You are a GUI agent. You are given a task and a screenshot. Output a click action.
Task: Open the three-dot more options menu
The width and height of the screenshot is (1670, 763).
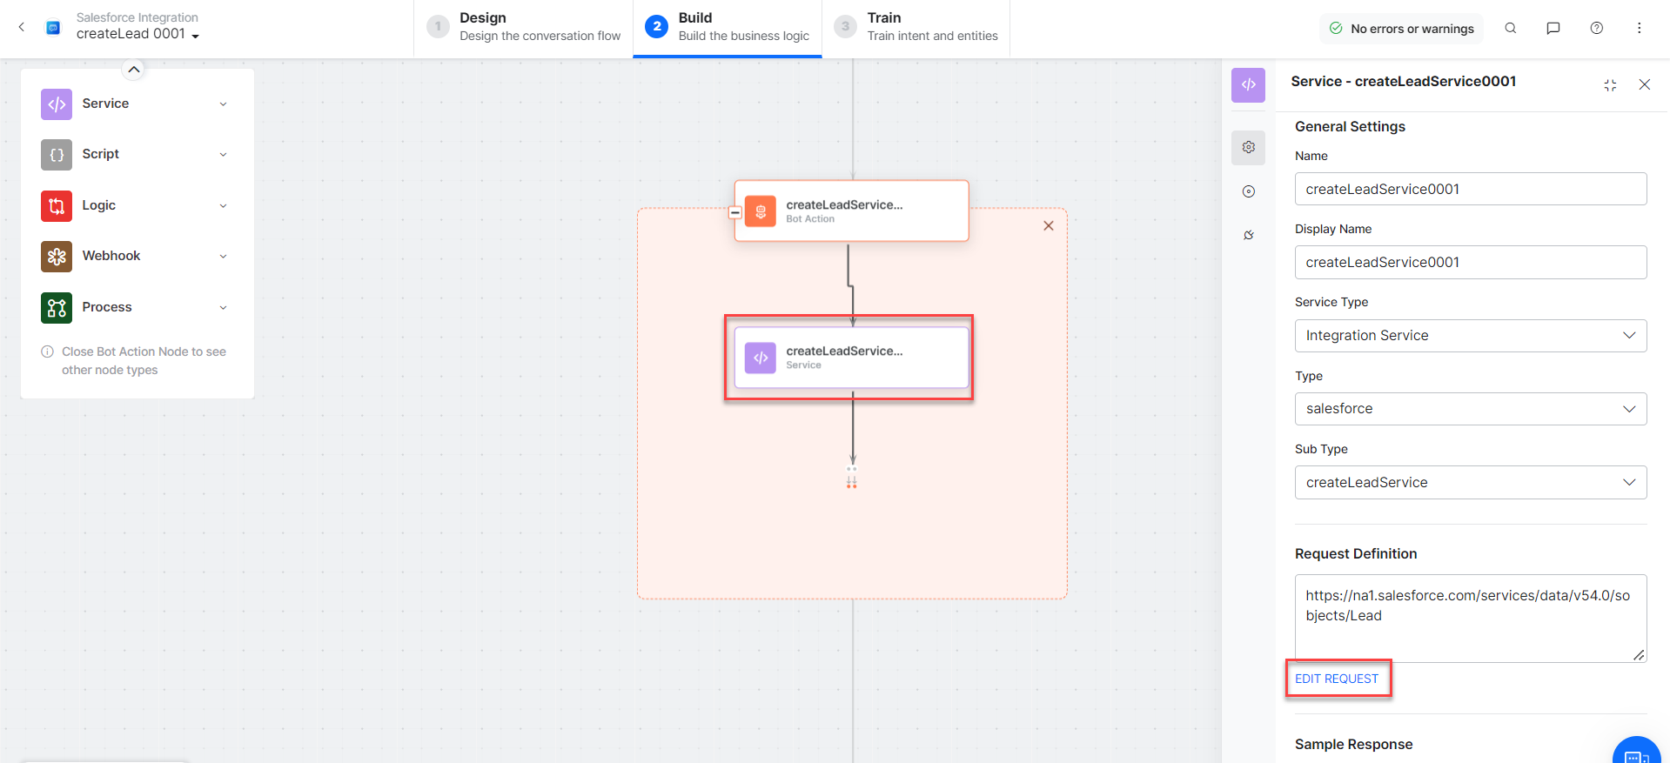pos(1640,28)
